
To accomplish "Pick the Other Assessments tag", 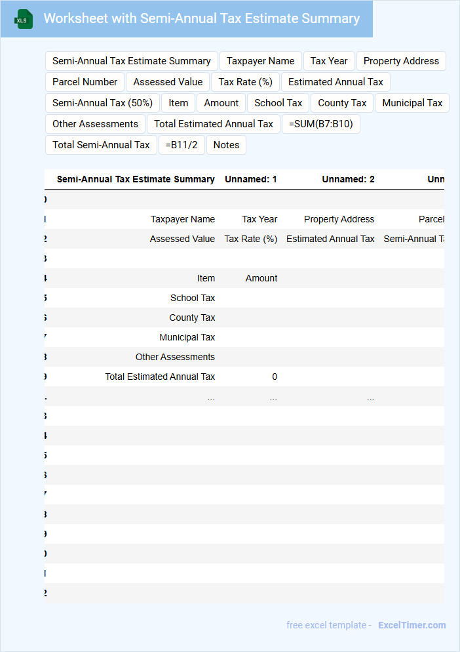I will pyautogui.click(x=95, y=124).
